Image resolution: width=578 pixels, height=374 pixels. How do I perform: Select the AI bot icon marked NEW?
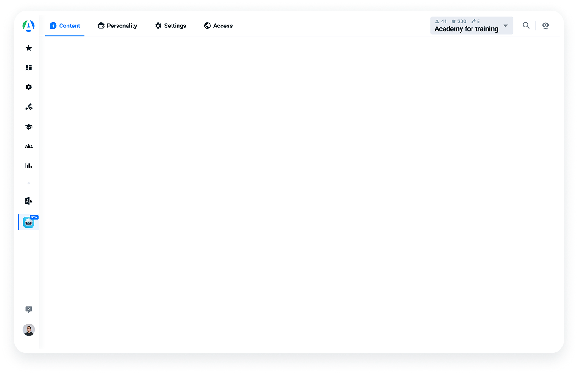pyautogui.click(x=28, y=222)
